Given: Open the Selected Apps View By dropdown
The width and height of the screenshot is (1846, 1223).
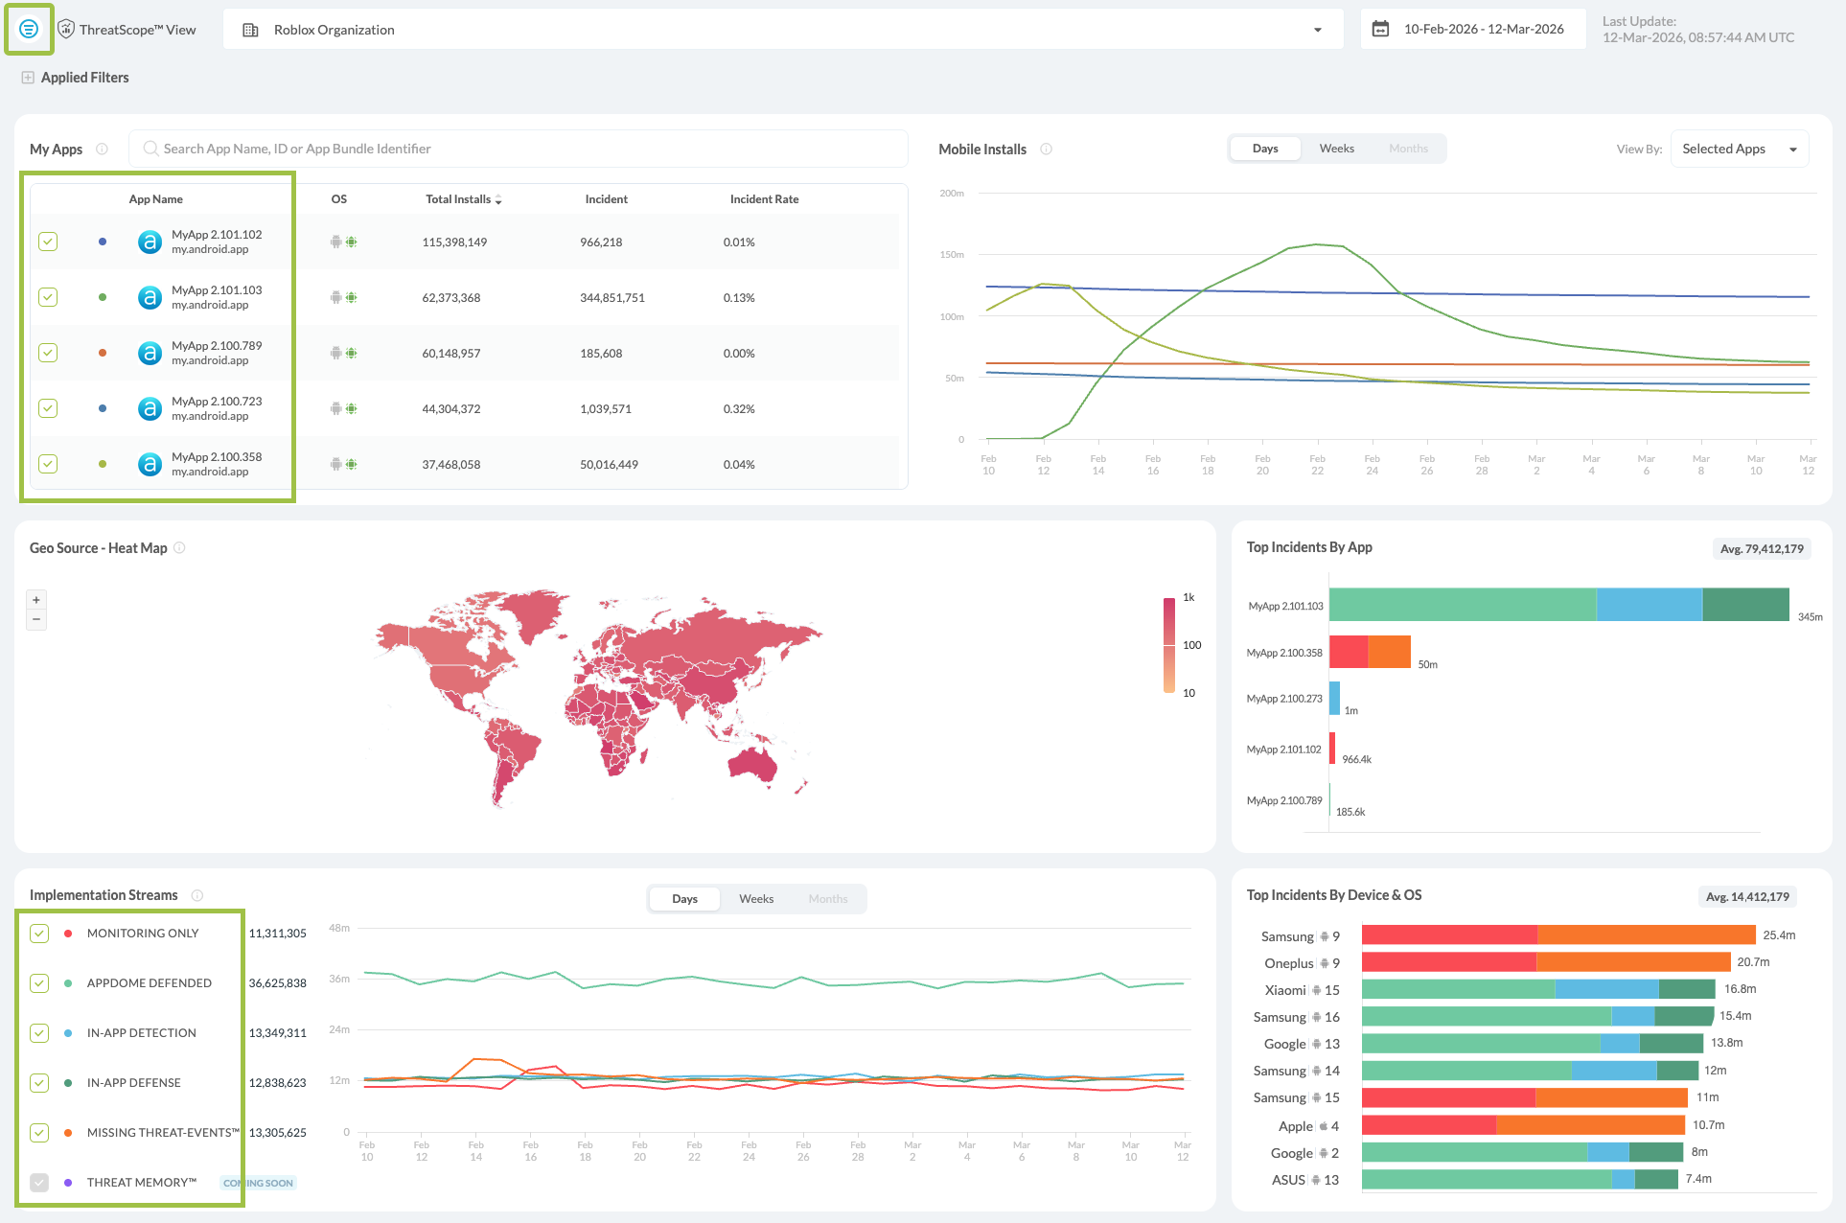Looking at the screenshot, I should [1739, 149].
